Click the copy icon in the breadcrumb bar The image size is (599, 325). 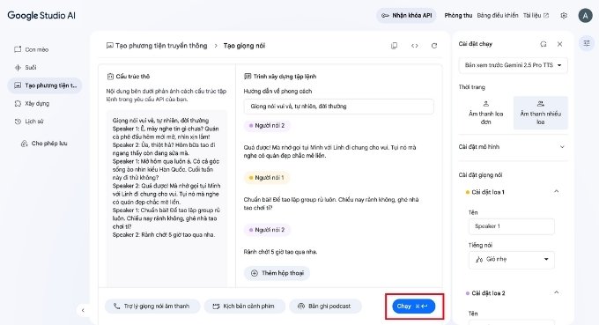click(x=394, y=46)
